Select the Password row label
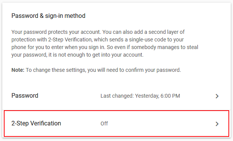233x141 pixels. tap(25, 96)
